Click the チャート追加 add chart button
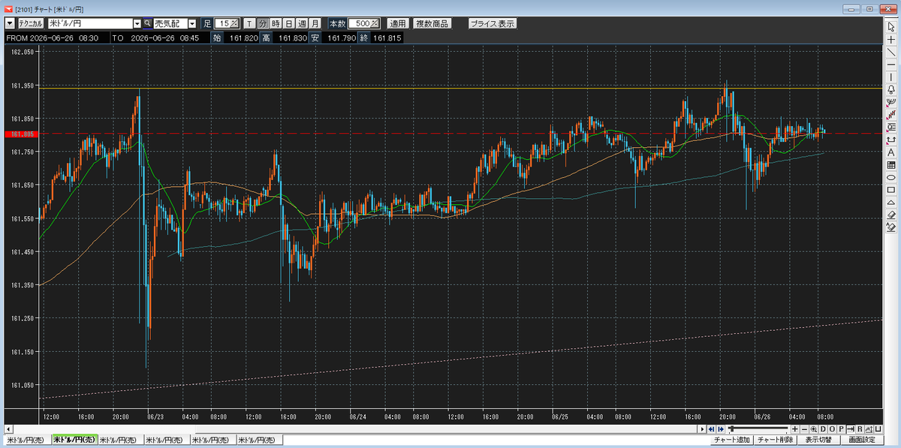This screenshot has height=448, width=901. [732, 440]
